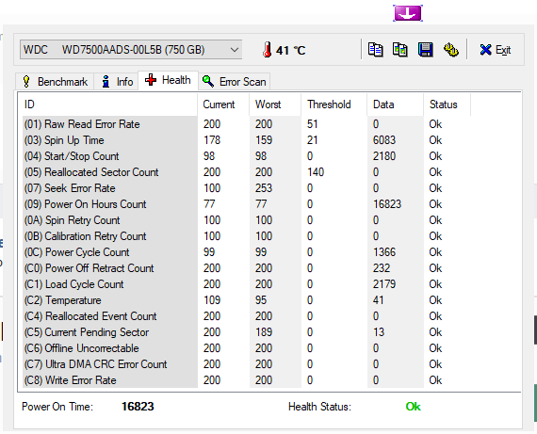Exit the application with Exit button

coord(496,50)
